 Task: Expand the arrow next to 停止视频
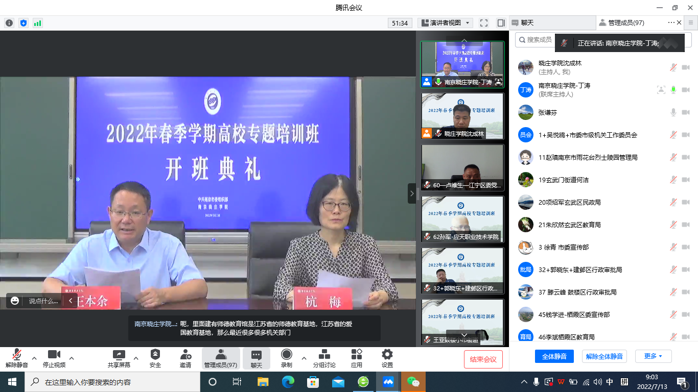72,358
